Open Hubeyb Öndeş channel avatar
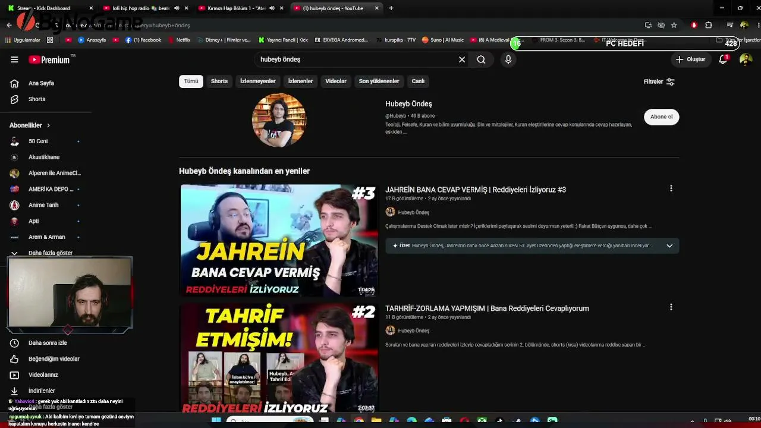 point(279,119)
